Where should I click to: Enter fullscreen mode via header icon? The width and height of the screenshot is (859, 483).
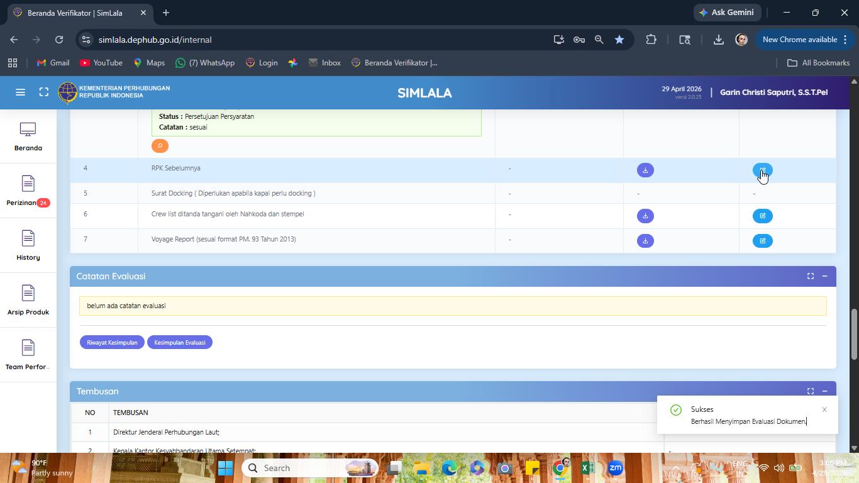[x=44, y=92]
